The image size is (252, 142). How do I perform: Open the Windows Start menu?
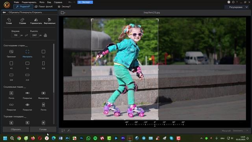point(5,138)
